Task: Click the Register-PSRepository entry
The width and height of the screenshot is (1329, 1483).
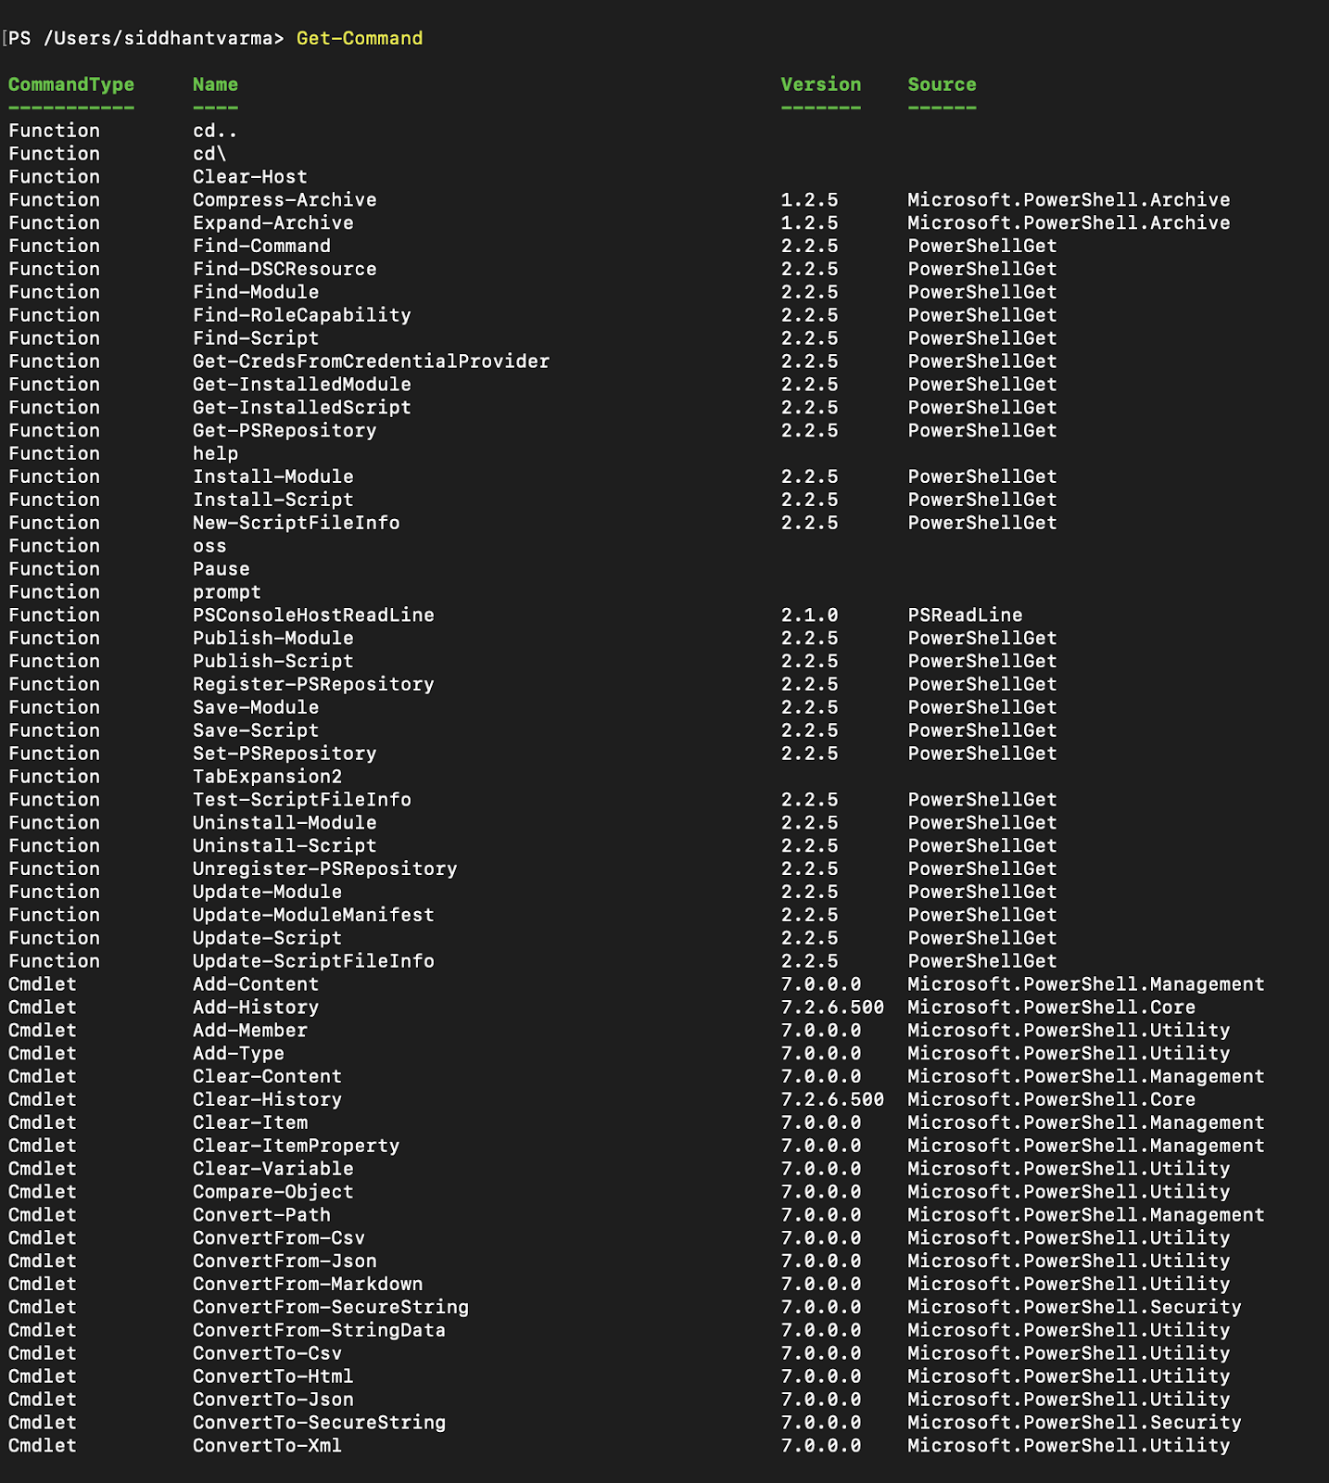Action: tap(313, 685)
